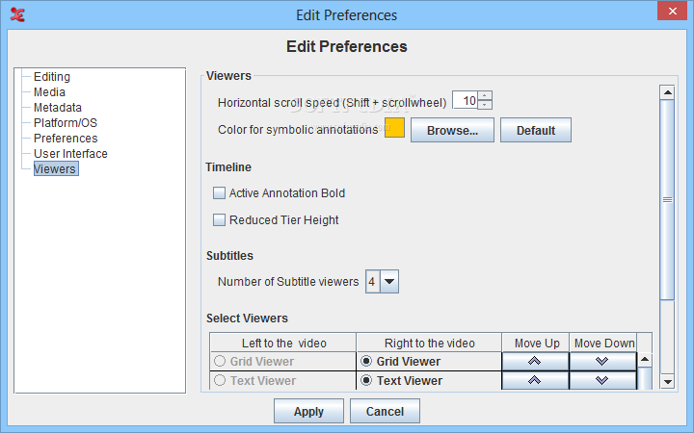Select User Interface in category tree
The width and height of the screenshot is (694, 433).
70,154
